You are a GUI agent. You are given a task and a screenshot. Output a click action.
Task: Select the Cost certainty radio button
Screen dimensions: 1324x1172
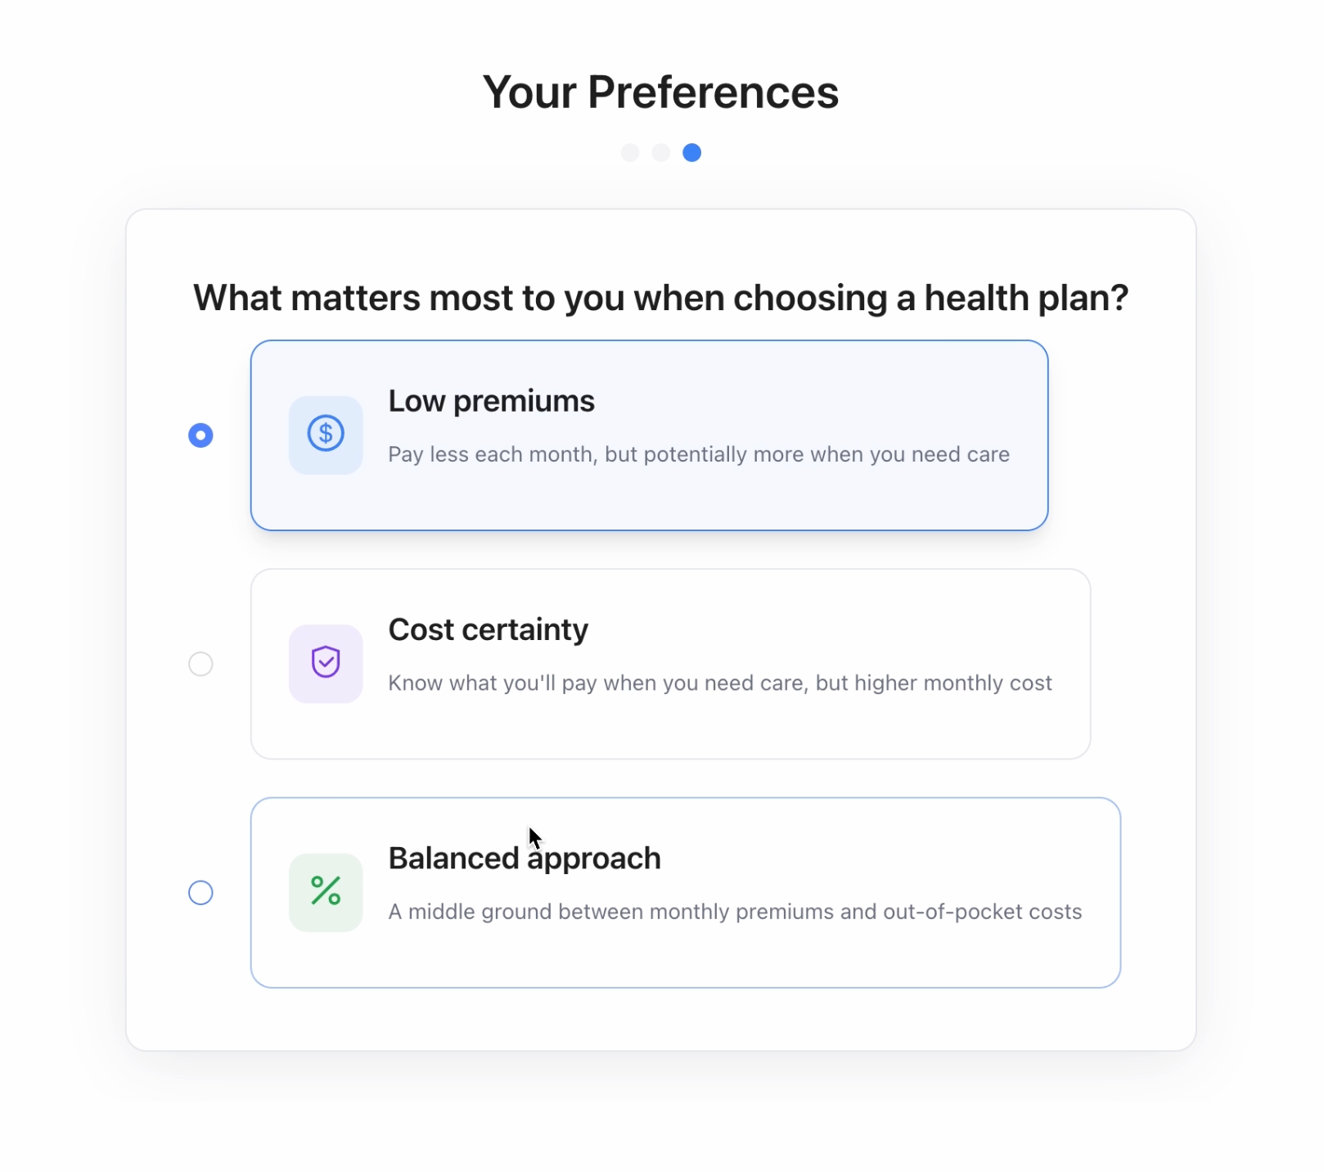tap(200, 664)
